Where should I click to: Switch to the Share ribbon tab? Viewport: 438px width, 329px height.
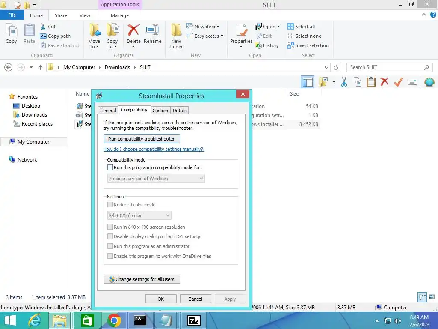tap(61, 15)
